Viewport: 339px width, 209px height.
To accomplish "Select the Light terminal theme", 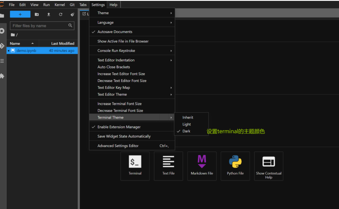I will pyautogui.click(x=187, y=124).
